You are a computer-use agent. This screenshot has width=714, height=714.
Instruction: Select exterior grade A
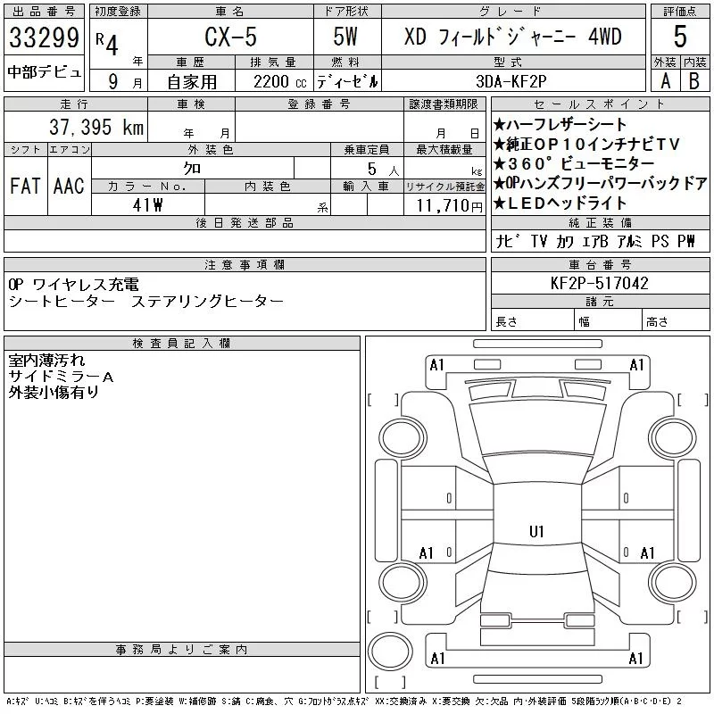point(665,80)
